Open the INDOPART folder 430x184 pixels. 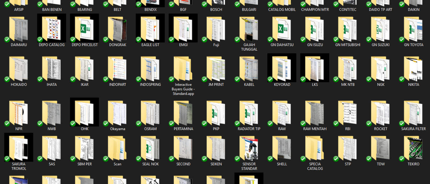click(x=117, y=69)
